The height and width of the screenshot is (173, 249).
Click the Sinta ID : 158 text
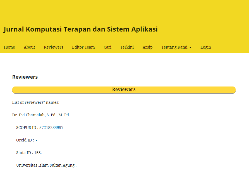coord(29,153)
